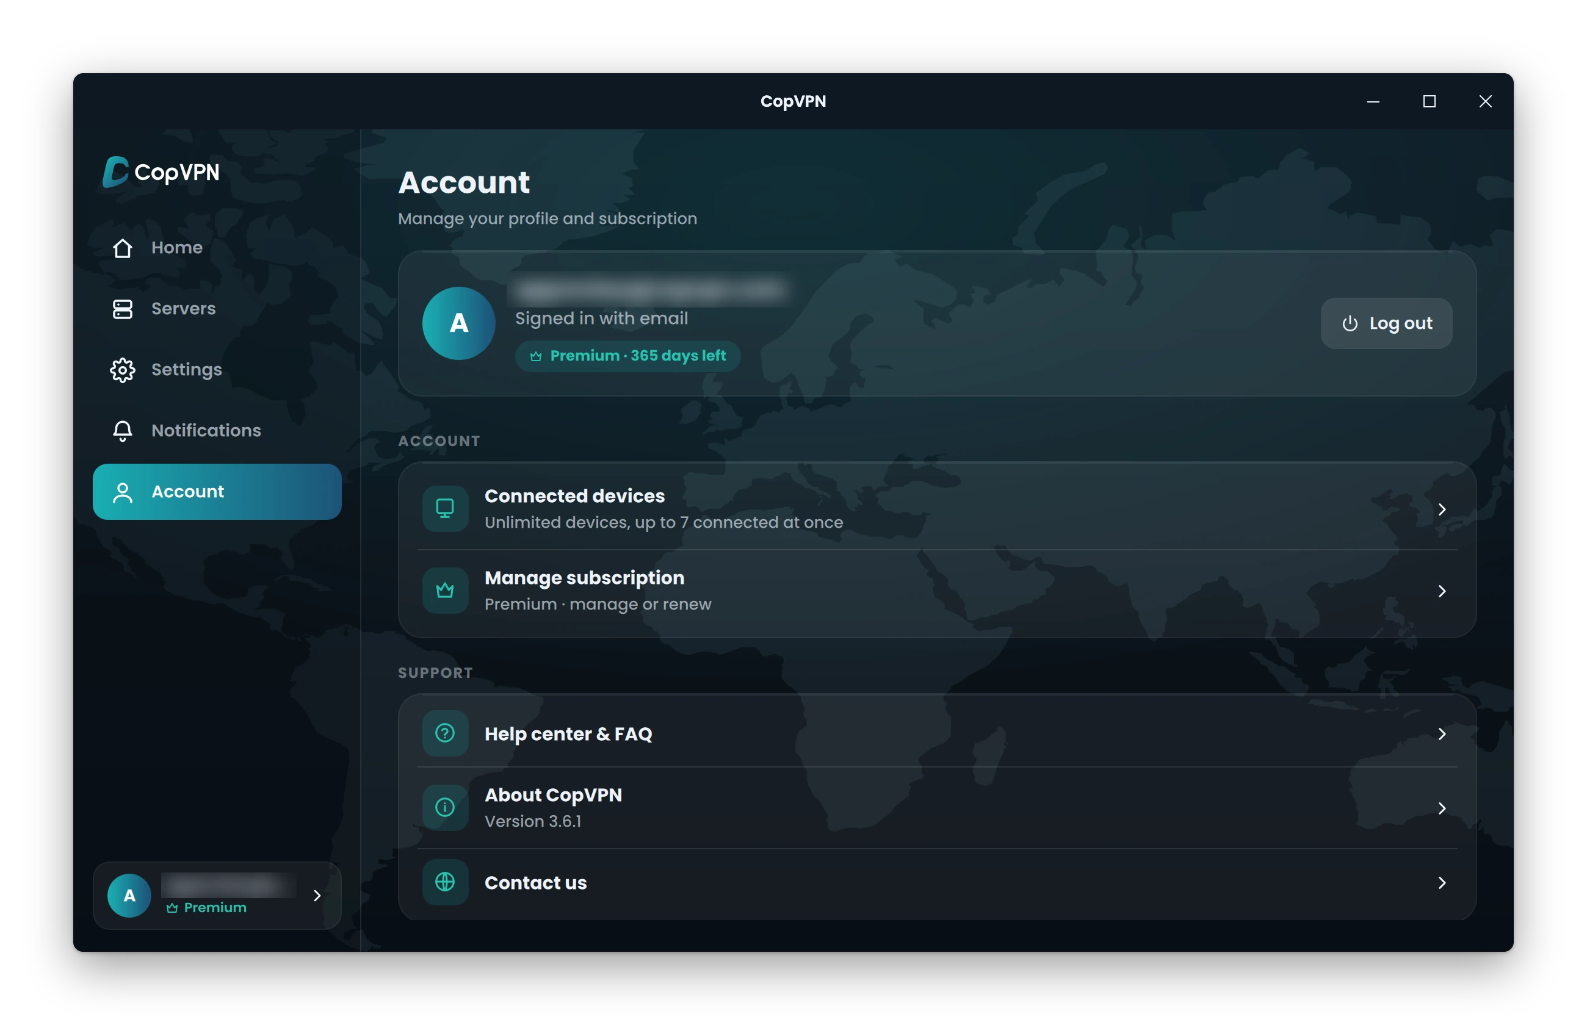Screen dimensions: 1587x1025
Task: Minimize the CopVPN window
Action: [x=1373, y=101]
